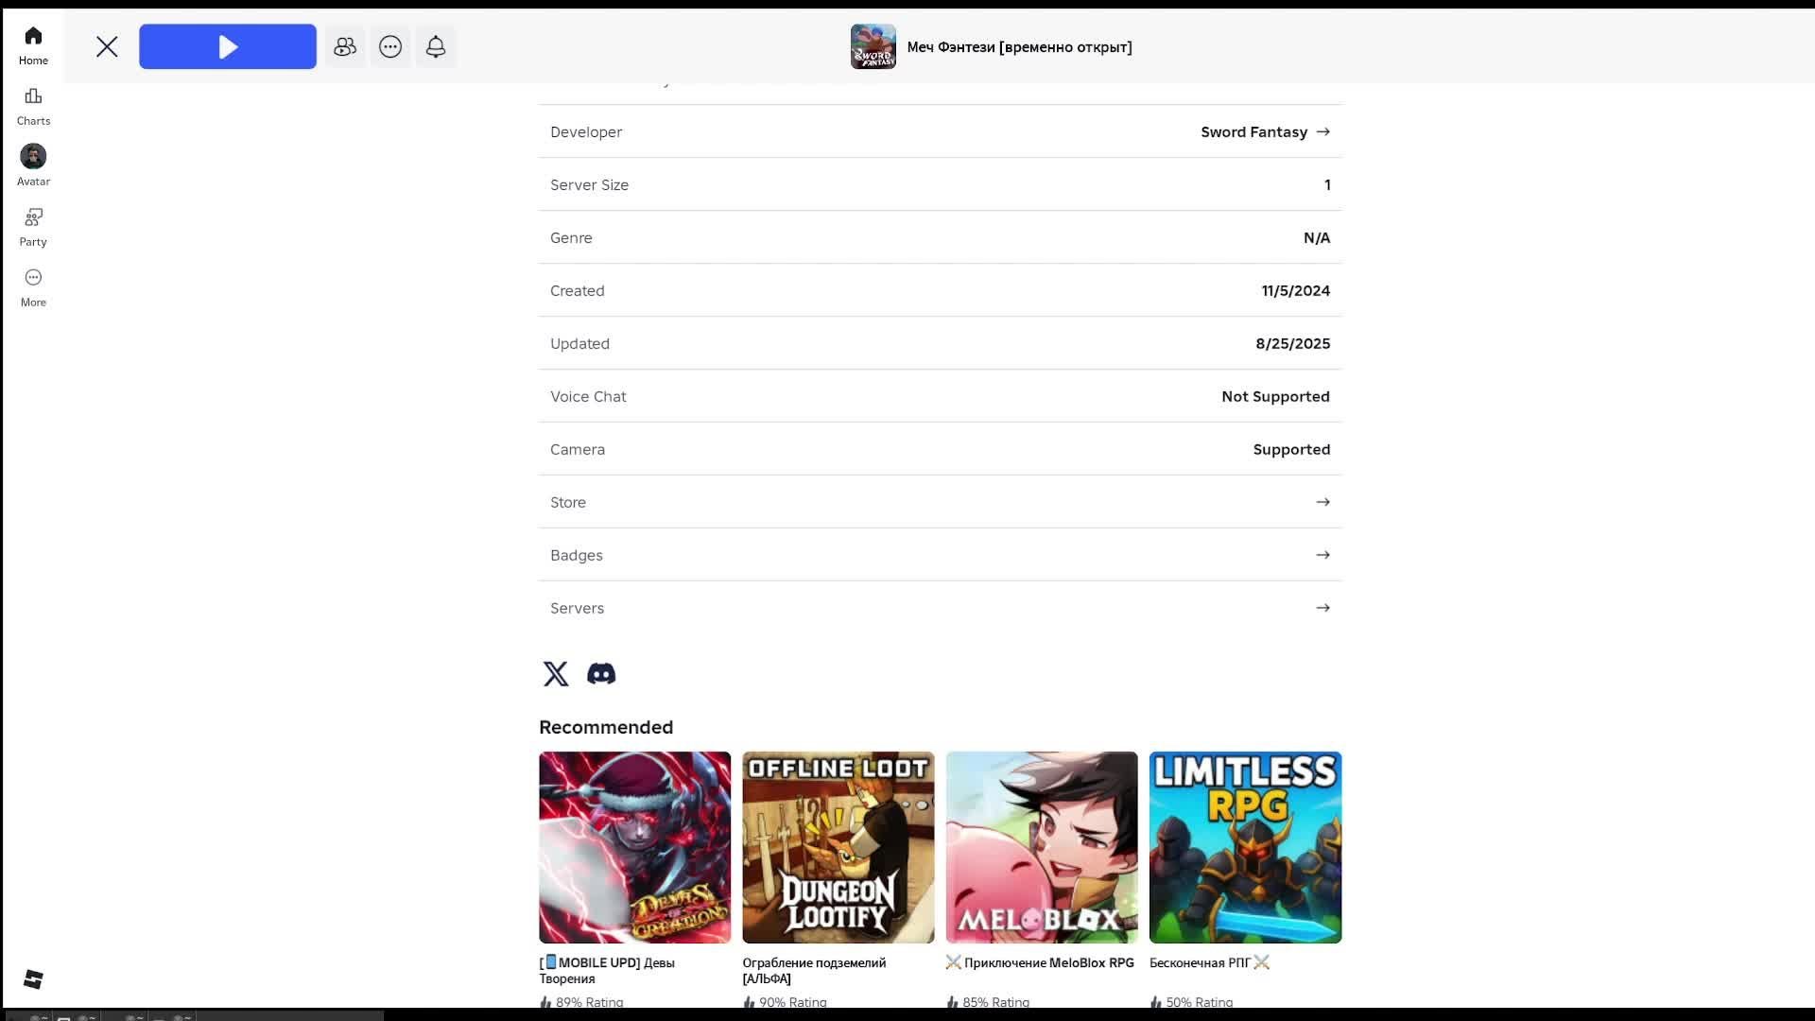
Task: Click the notification bell icon
Action: click(x=436, y=46)
